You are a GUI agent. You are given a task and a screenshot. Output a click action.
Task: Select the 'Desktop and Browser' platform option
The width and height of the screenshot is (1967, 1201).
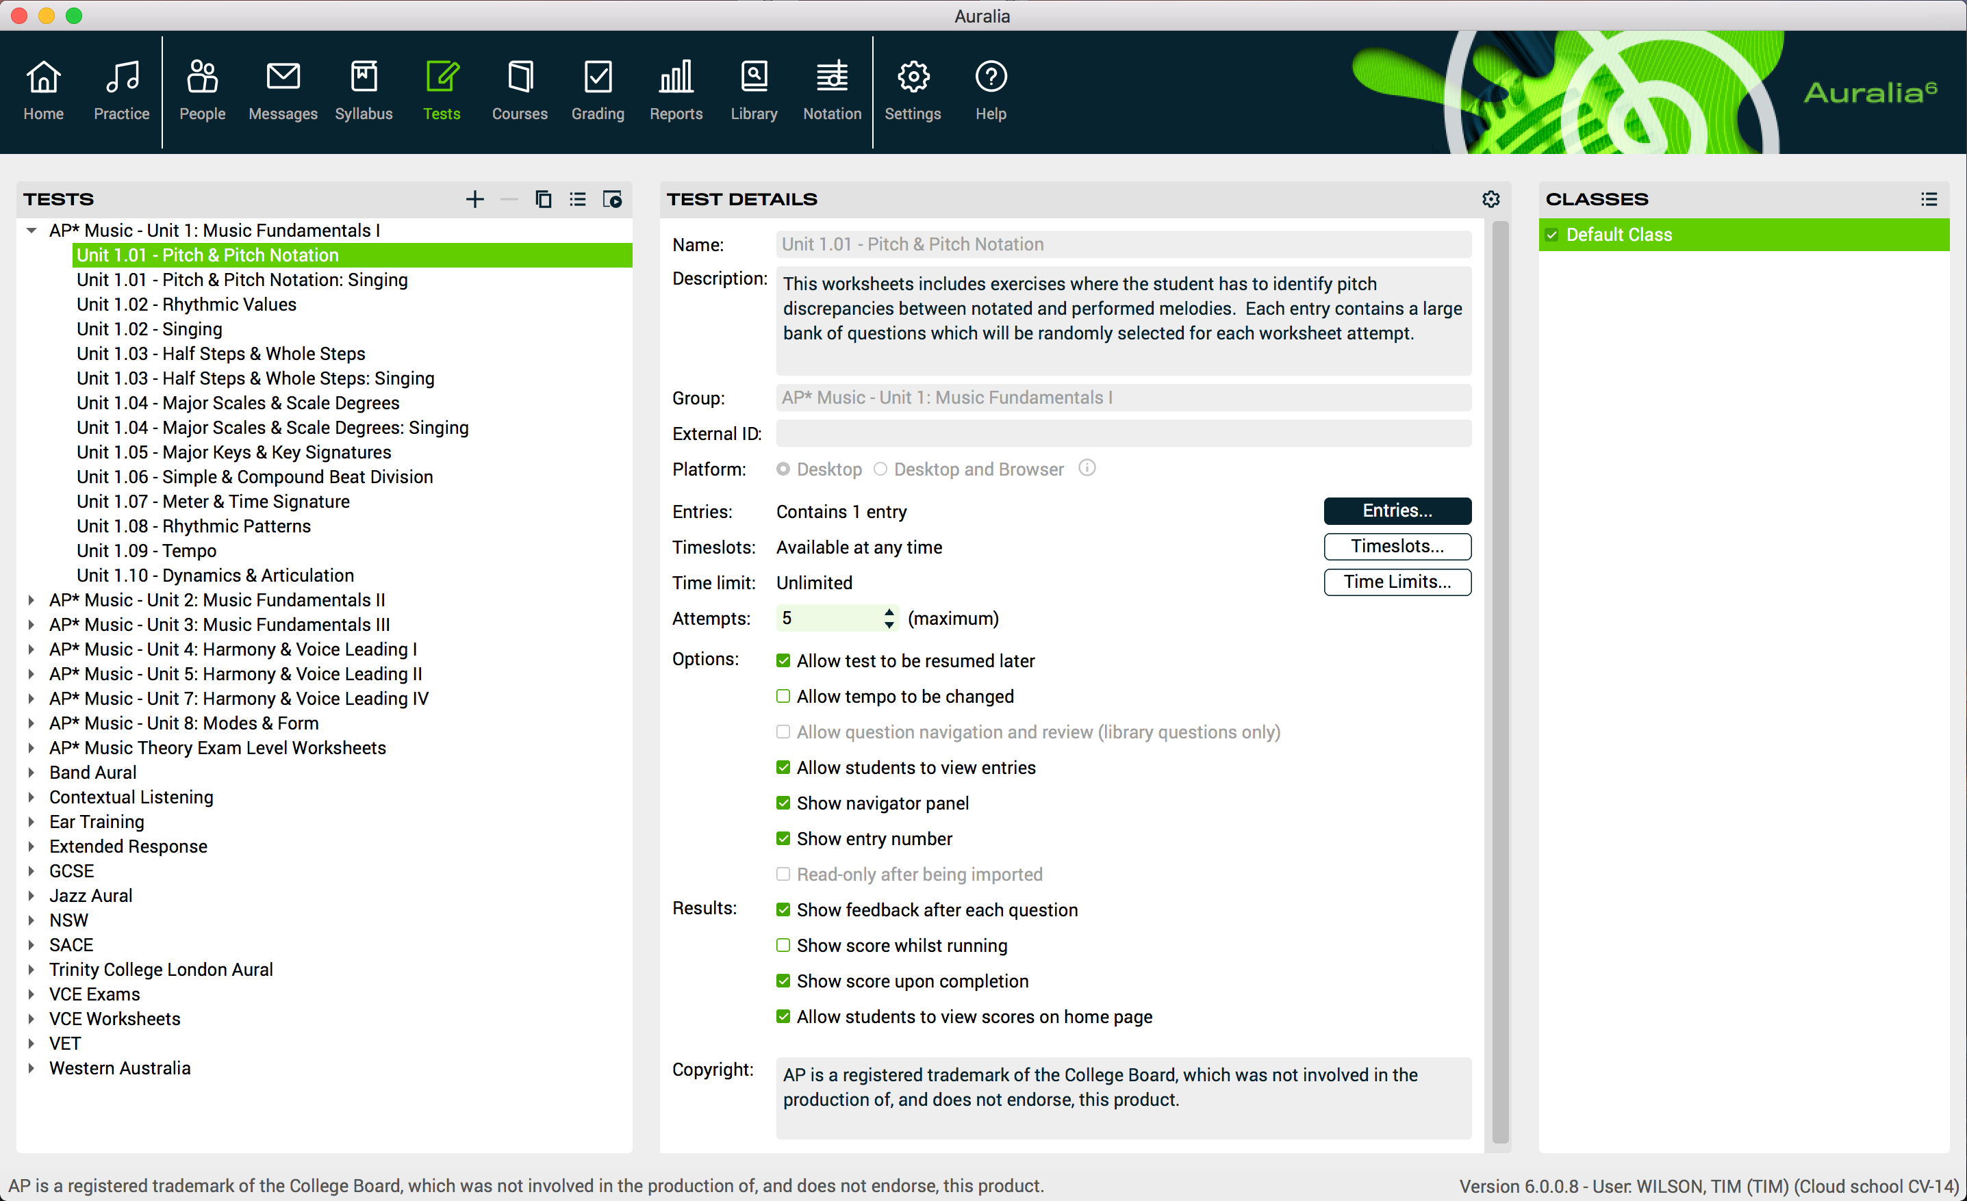(880, 469)
